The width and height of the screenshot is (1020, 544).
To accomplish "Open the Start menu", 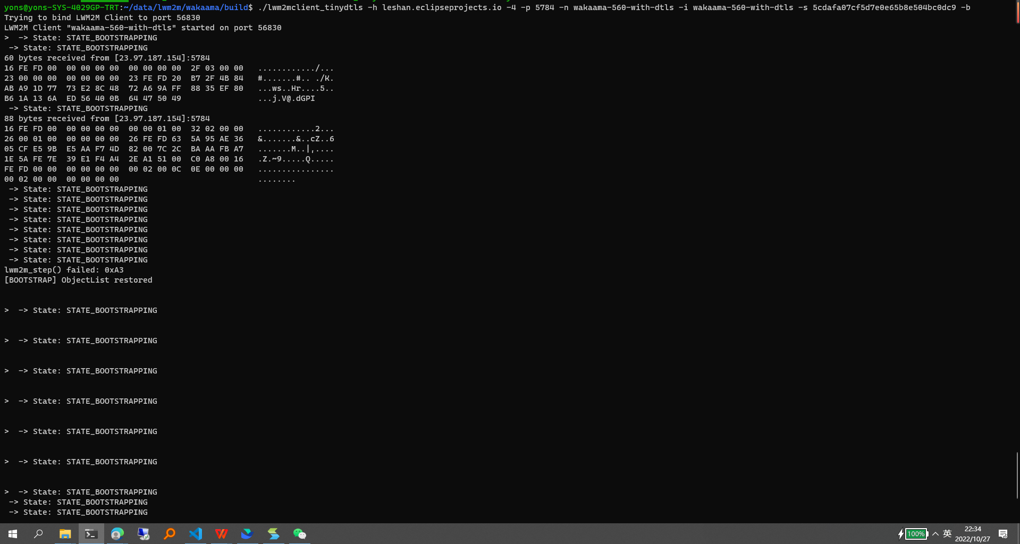I will pos(12,534).
